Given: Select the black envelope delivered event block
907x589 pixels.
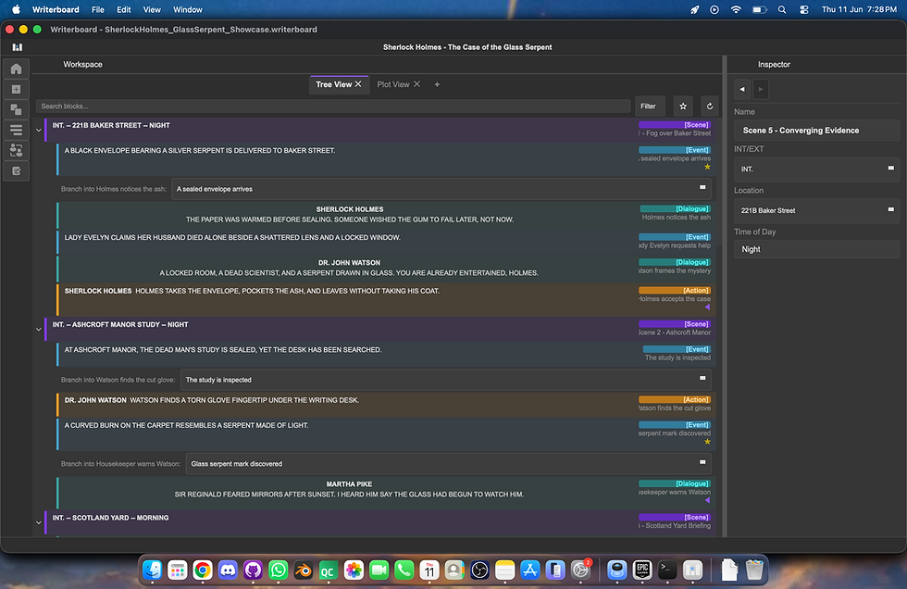Looking at the screenshot, I should pos(387,158).
